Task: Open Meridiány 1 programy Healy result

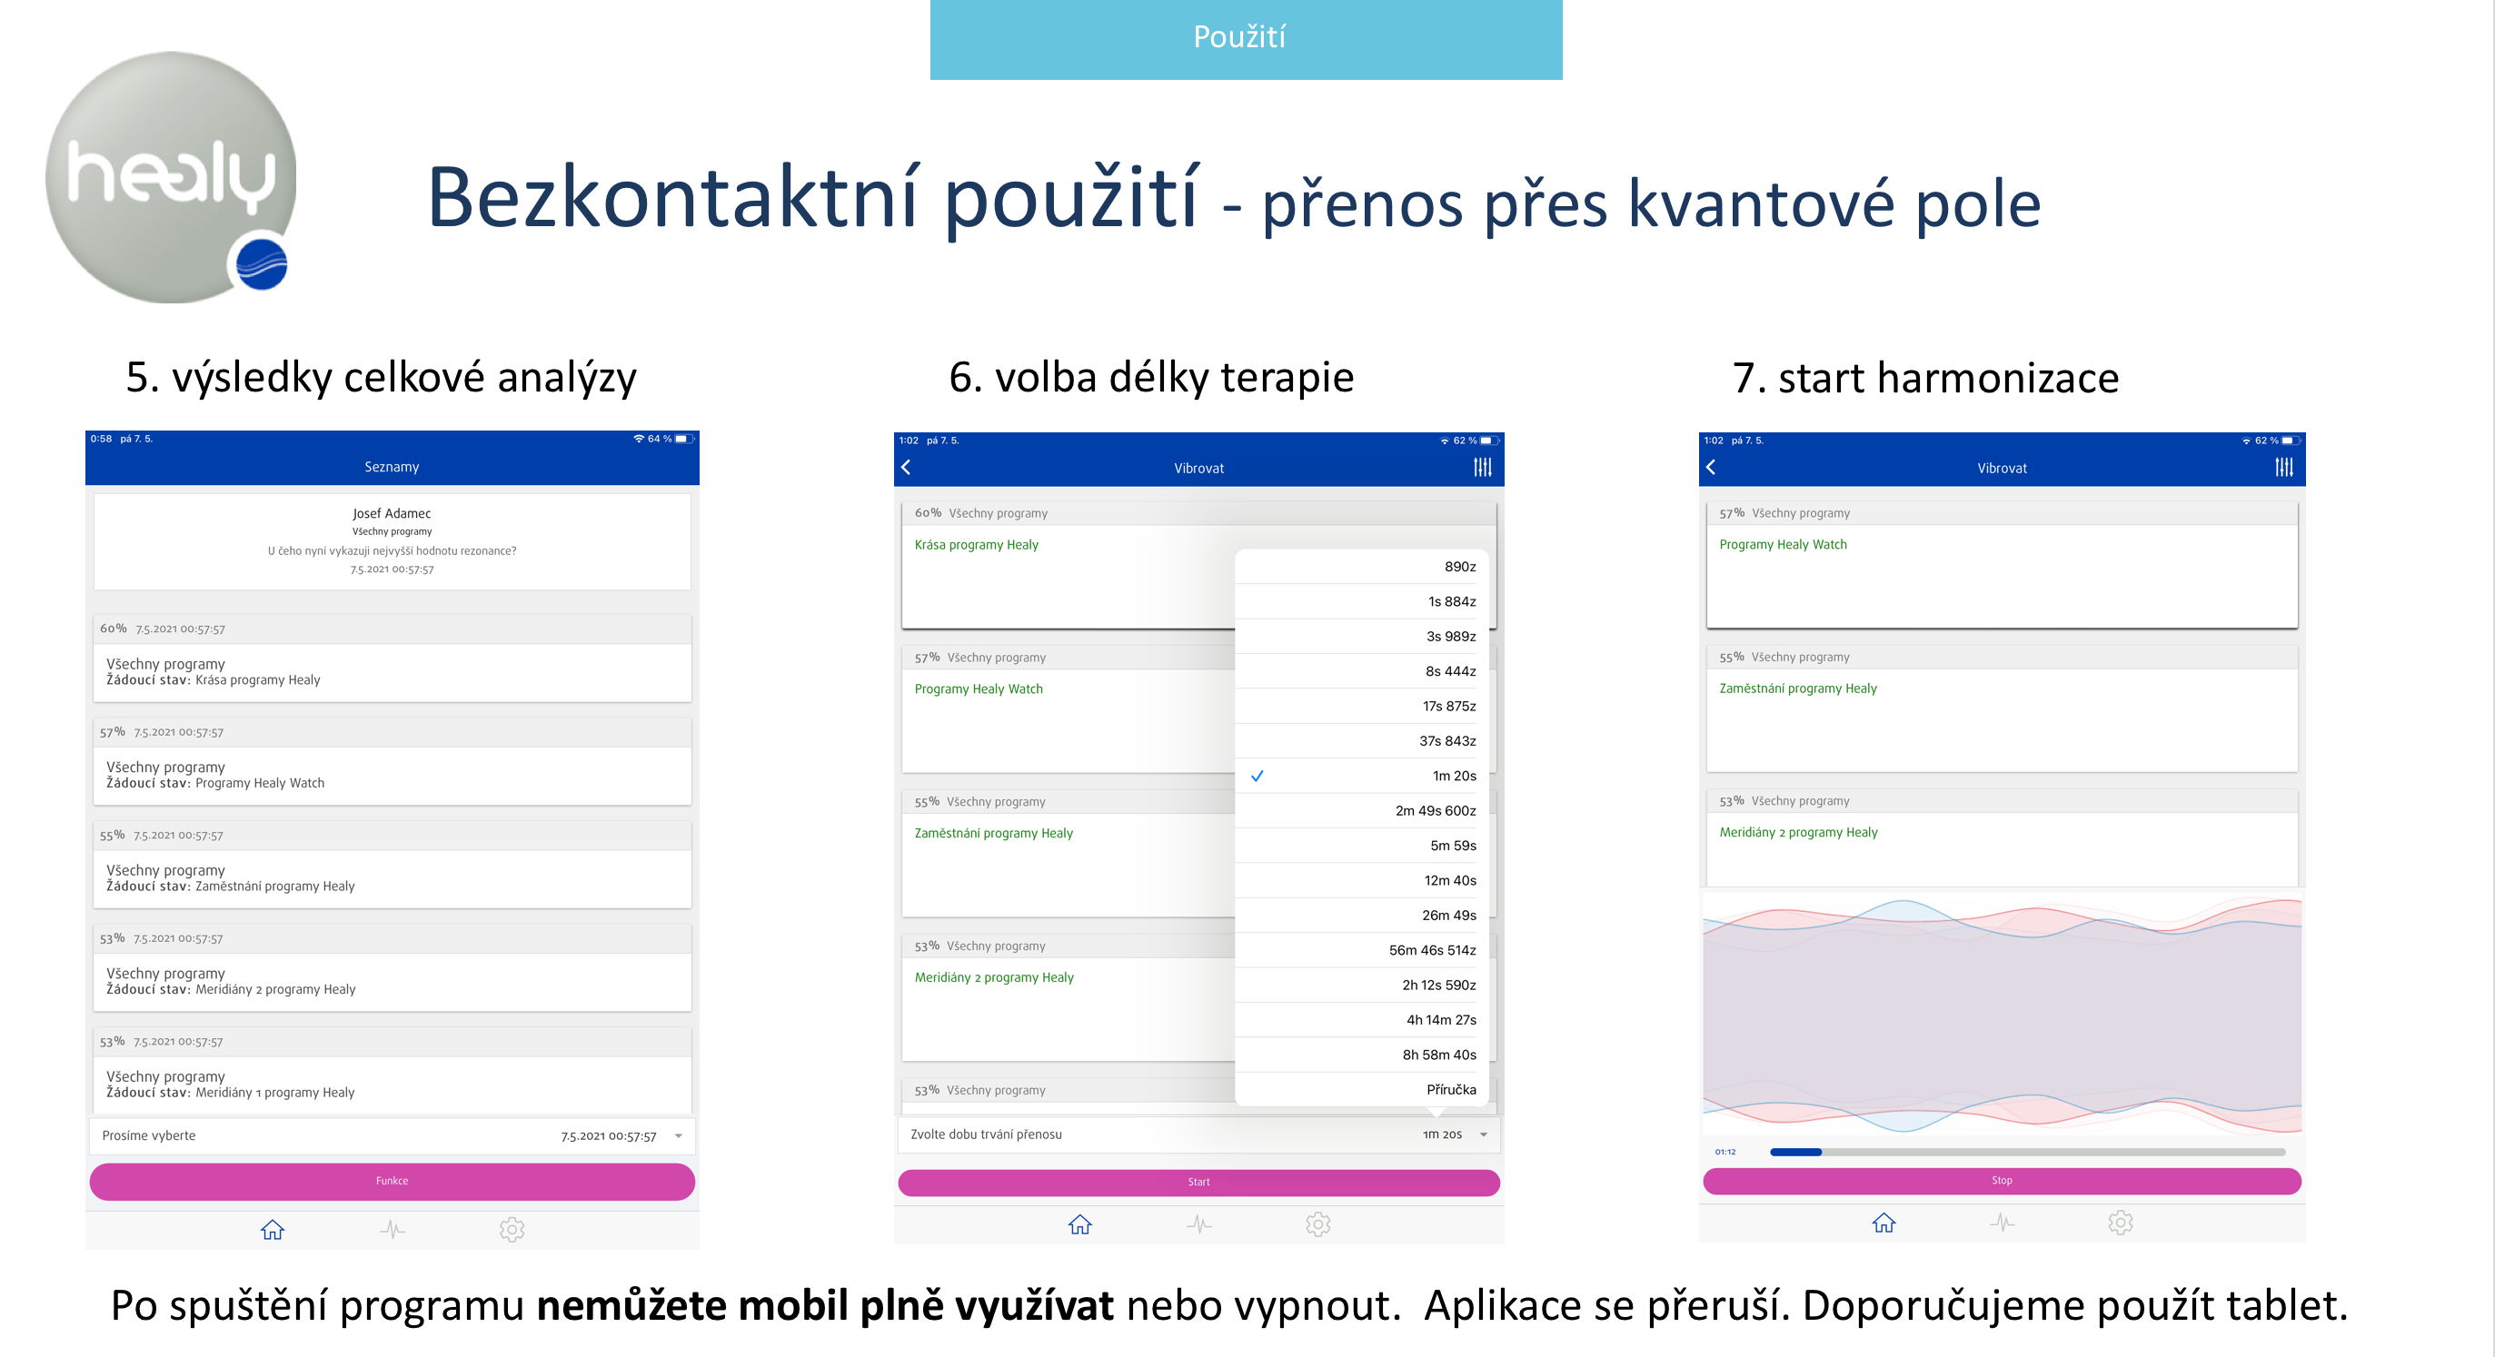Action: (x=392, y=1071)
